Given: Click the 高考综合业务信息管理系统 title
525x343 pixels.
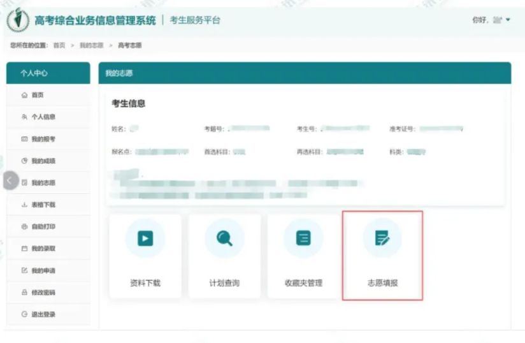Looking at the screenshot, I should (95, 20).
